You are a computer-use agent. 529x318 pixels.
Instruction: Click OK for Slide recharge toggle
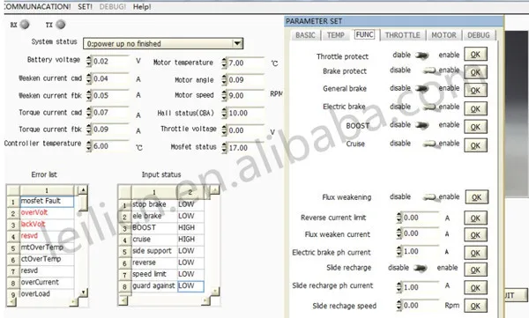[475, 270]
